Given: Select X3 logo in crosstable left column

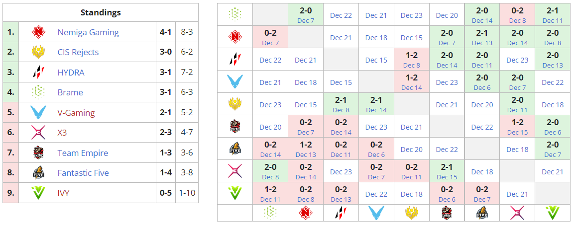Looking at the screenshot, I should (235, 171).
